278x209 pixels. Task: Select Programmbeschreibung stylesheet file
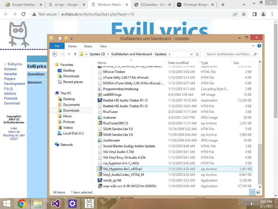coord(175,89)
